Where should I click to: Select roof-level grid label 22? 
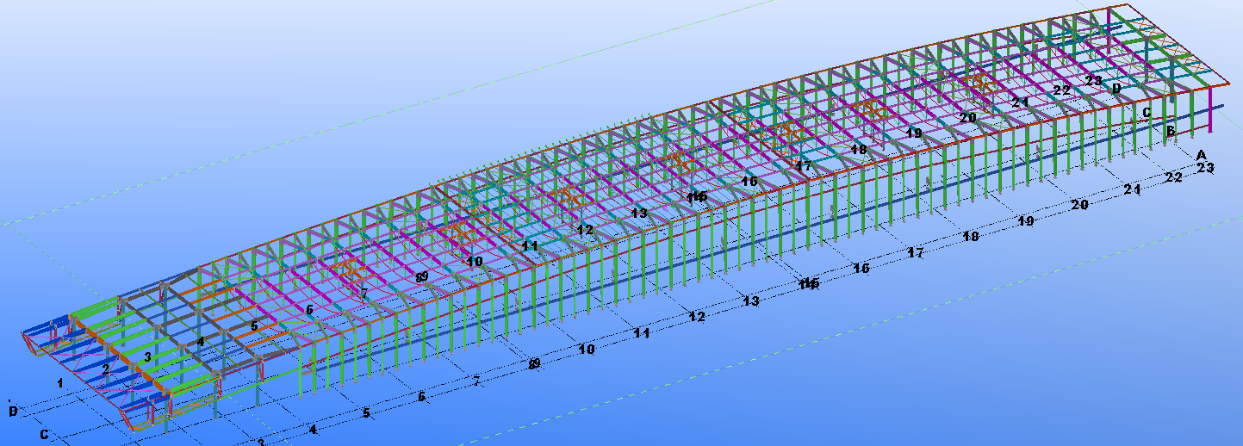click(1061, 90)
